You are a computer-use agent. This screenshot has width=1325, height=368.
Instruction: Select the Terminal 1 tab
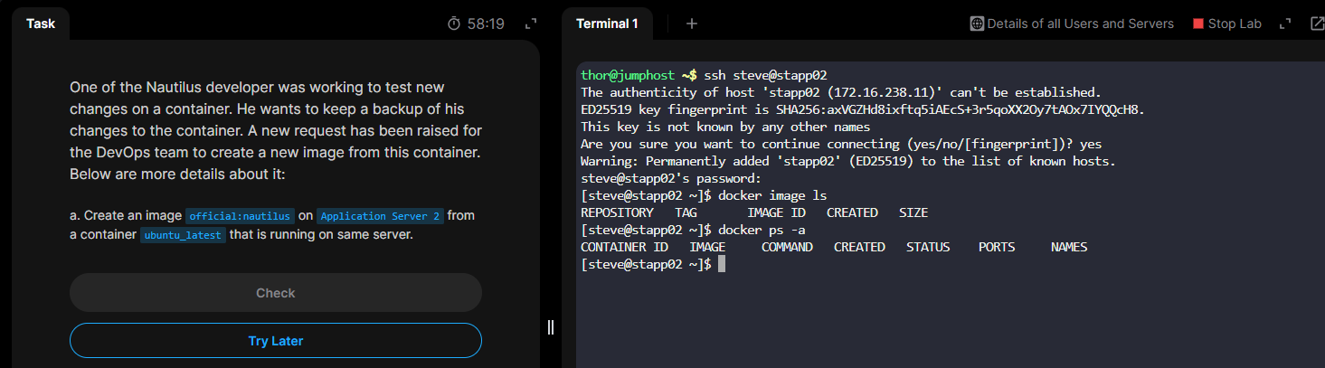pyautogui.click(x=607, y=24)
